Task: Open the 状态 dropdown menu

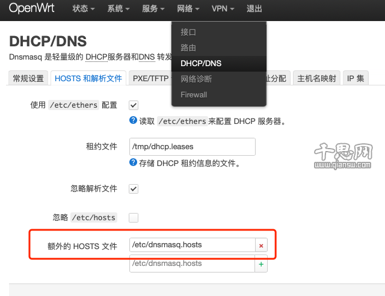Action: (83, 8)
